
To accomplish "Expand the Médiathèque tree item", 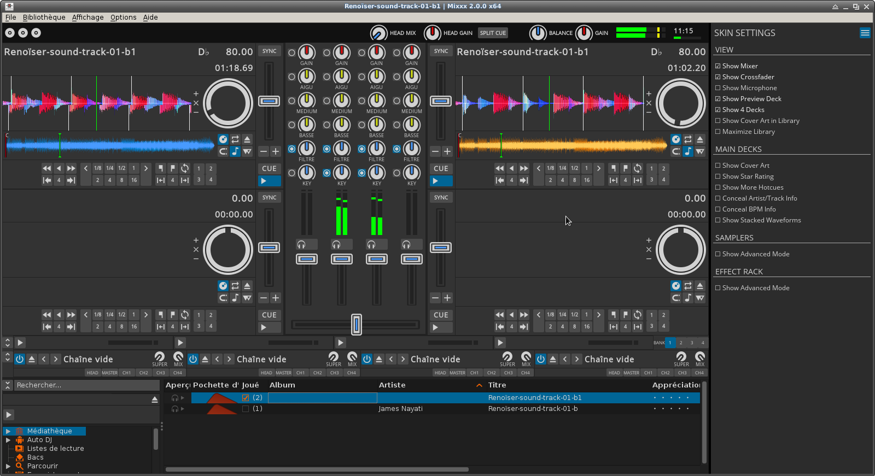I will pos(8,431).
